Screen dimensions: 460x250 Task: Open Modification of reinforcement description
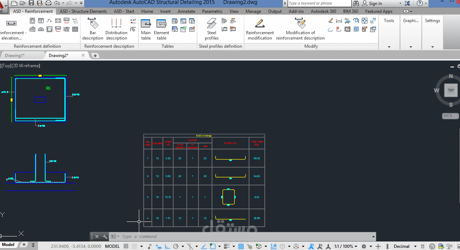tap(300, 29)
